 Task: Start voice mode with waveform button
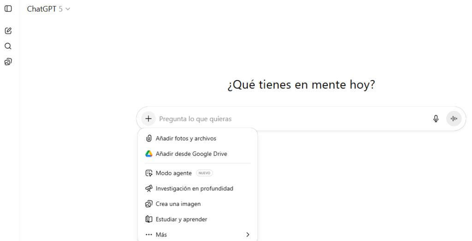pyautogui.click(x=454, y=119)
